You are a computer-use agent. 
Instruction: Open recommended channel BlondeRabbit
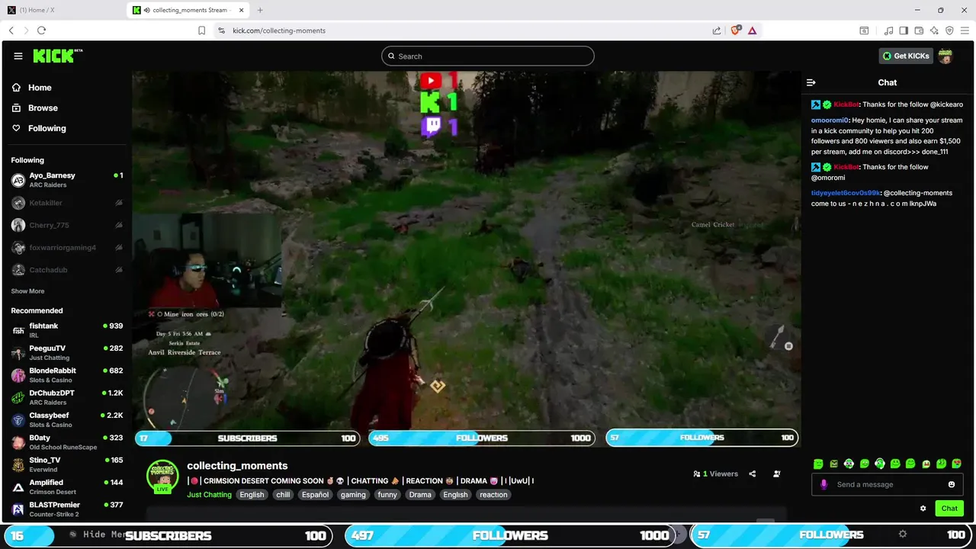click(x=66, y=374)
